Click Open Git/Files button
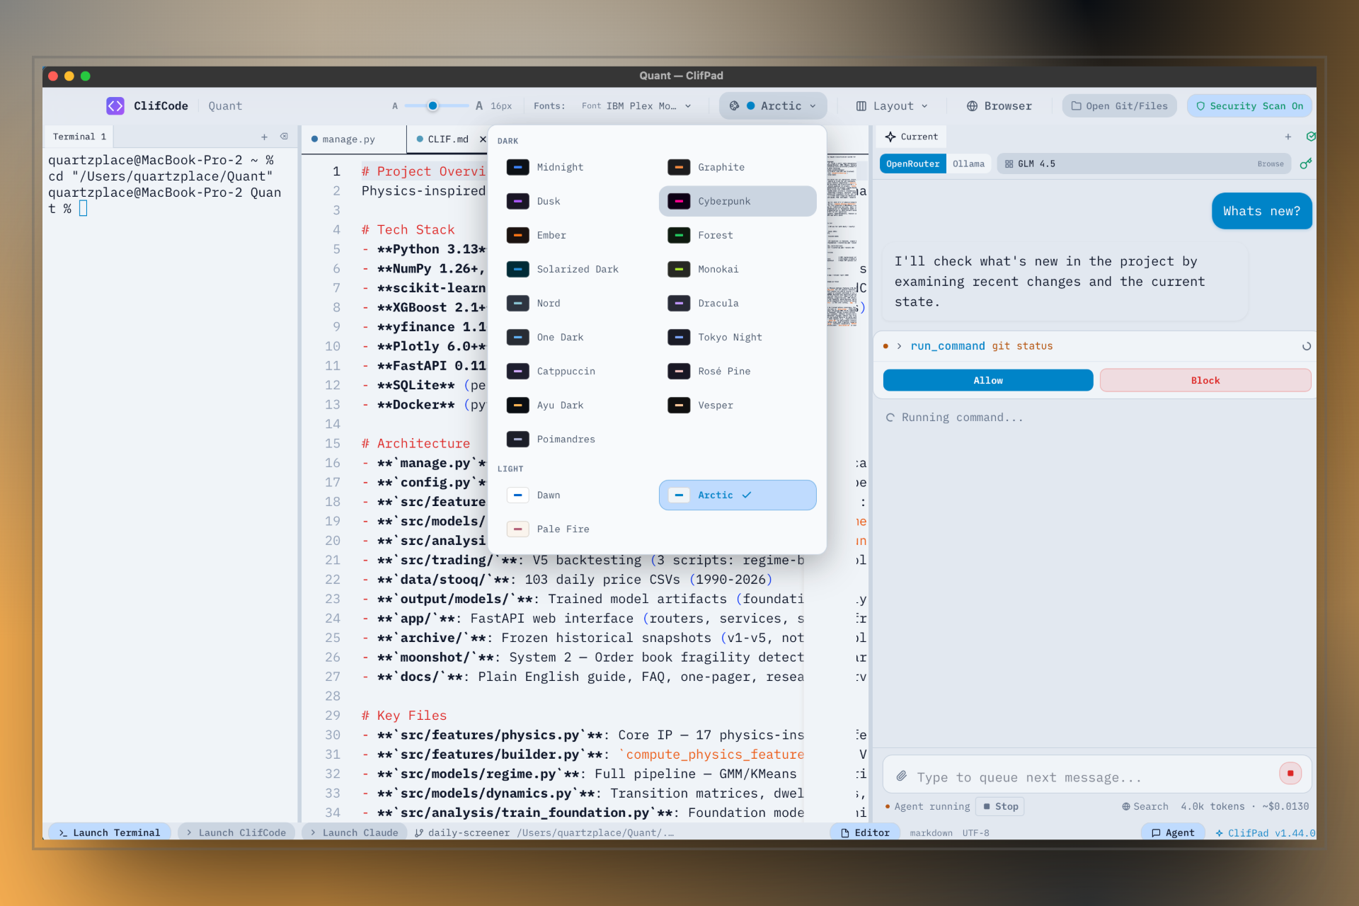This screenshot has width=1359, height=906. coord(1119,105)
